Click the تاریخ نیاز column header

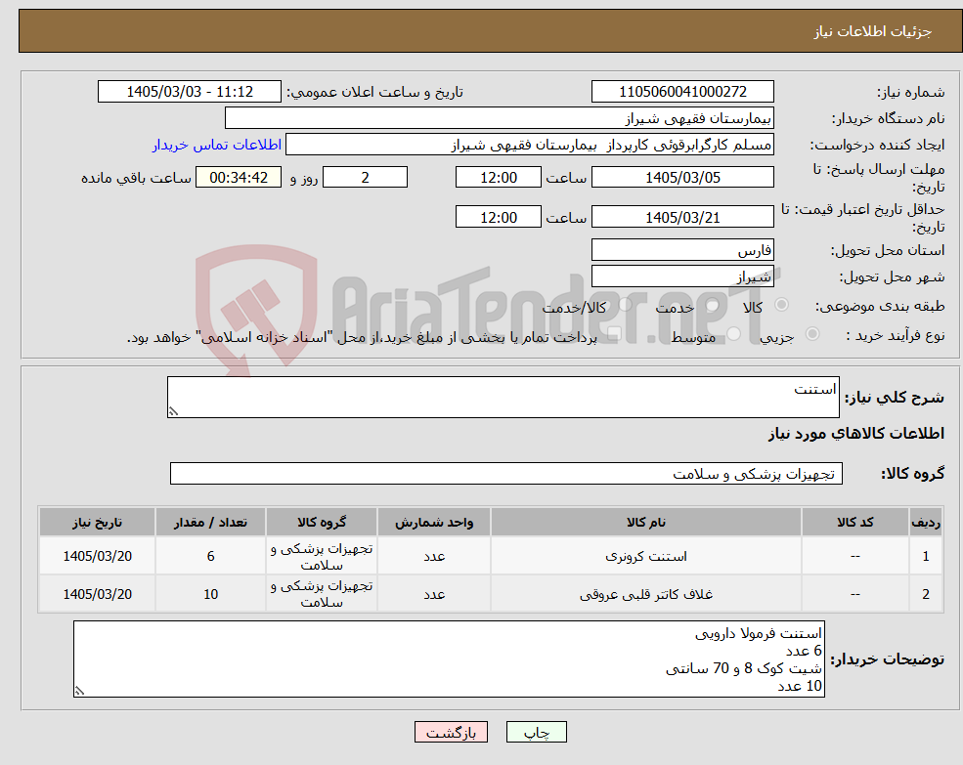click(x=97, y=522)
